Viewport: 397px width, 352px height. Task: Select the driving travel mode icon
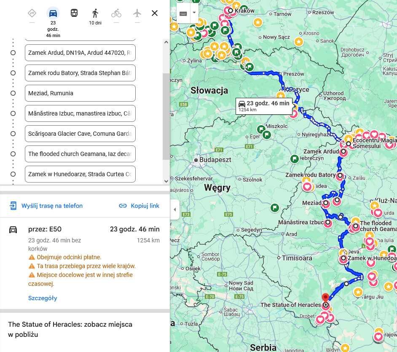[53, 13]
